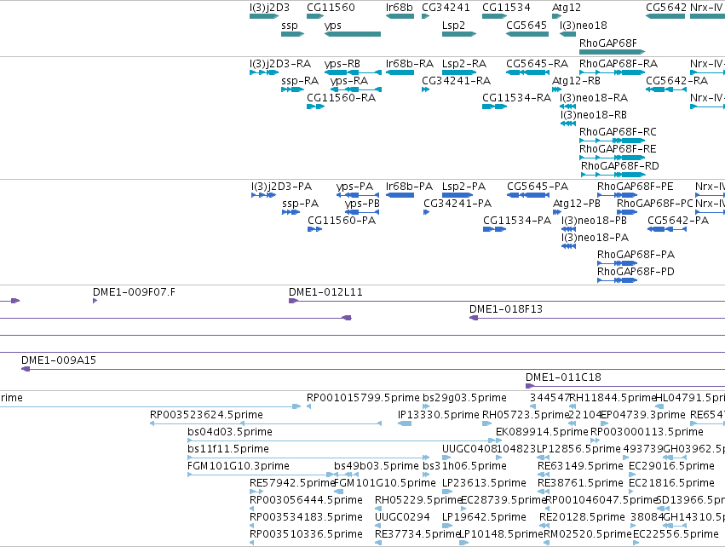The width and height of the screenshot is (725, 547).
Task: Select the ssp-RA transcript
Action: click(x=293, y=89)
